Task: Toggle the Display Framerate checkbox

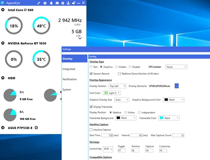Action: 91,107
